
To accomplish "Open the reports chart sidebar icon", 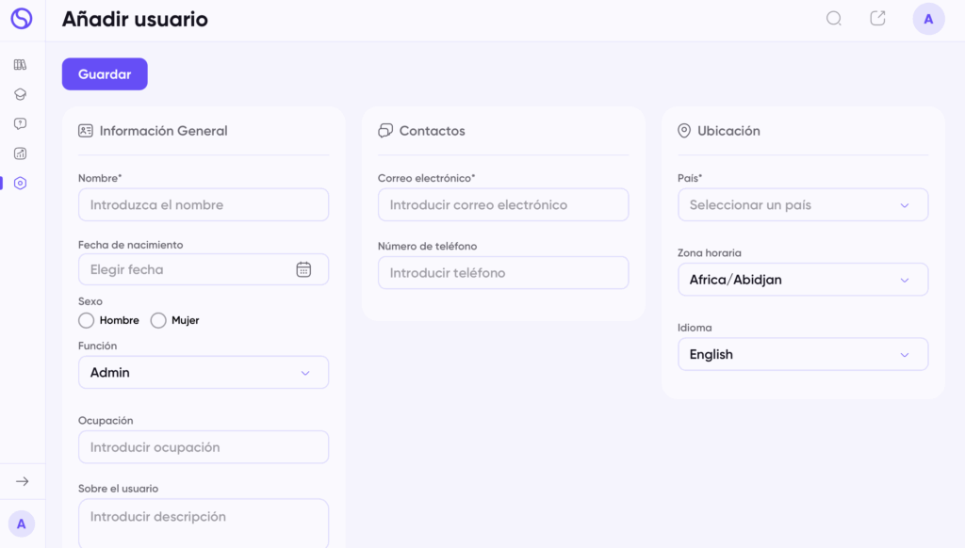I will click(x=21, y=153).
